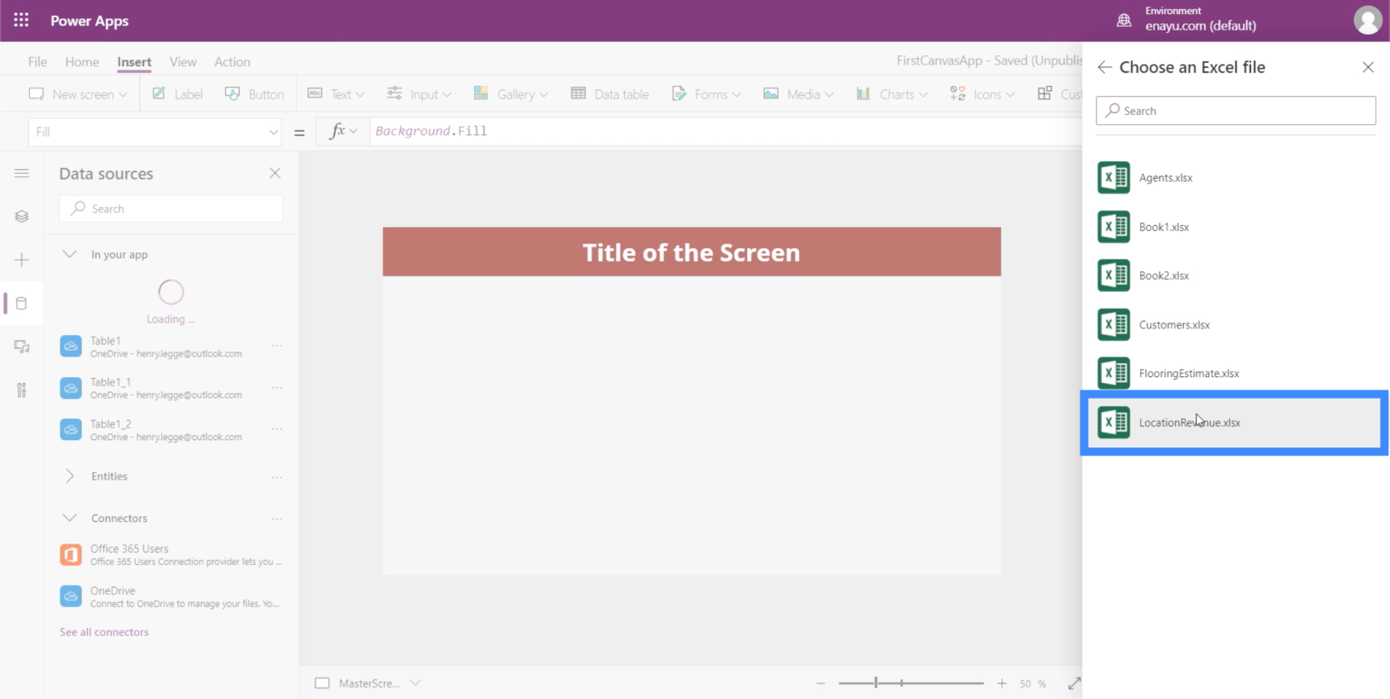Image resolution: width=1390 pixels, height=699 pixels.
Task: Expand the left navigation hamburger menu
Action: 22,173
